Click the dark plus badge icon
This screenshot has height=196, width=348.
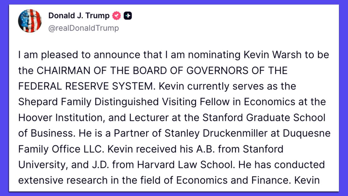coord(128,16)
